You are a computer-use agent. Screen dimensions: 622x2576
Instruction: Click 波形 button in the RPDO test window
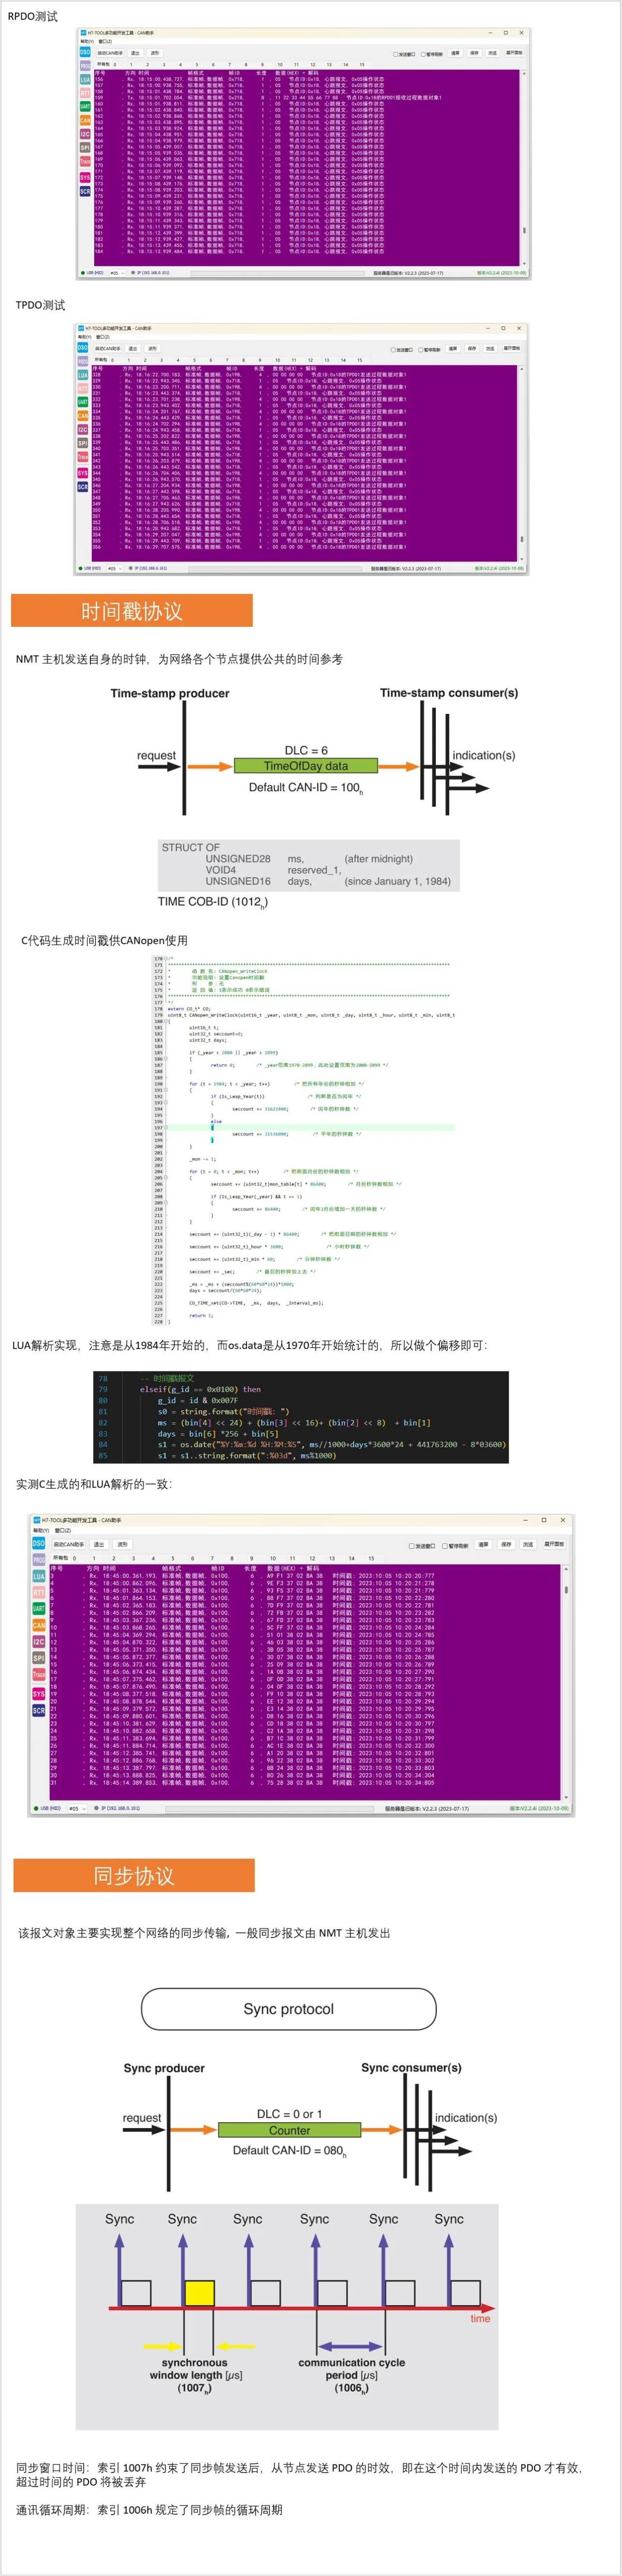(x=154, y=53)
